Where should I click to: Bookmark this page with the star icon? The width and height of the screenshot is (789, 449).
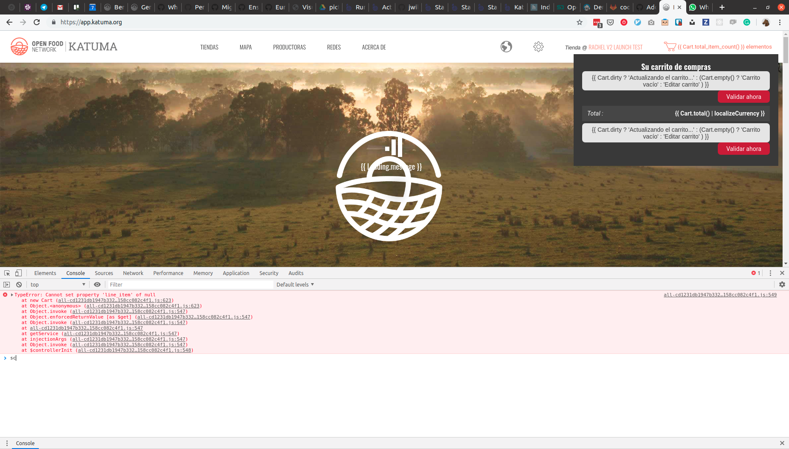580,22
